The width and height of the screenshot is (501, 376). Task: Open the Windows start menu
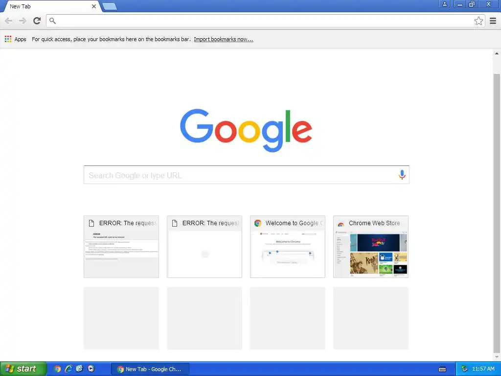point(23,369)
